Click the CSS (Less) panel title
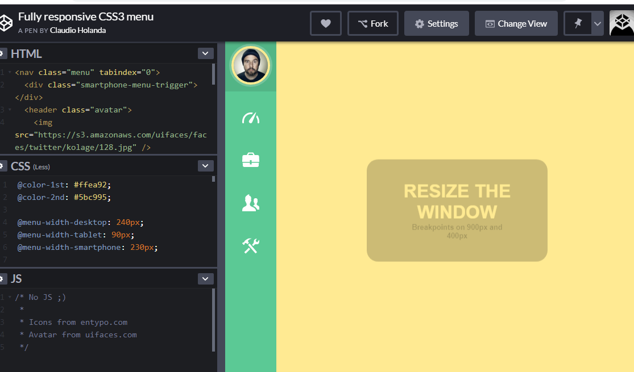The width and height of the screenshot is (634, 372). click(30, 166)
